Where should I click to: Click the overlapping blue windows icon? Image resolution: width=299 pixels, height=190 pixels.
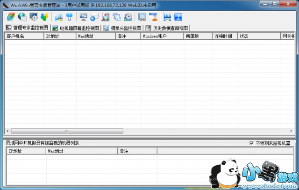(117, 17)
